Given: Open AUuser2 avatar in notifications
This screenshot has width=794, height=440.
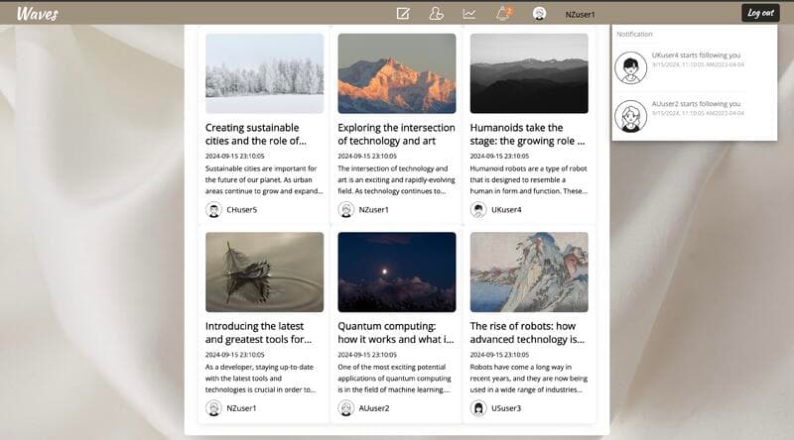Looking at the screenshot, I should 630,116.
